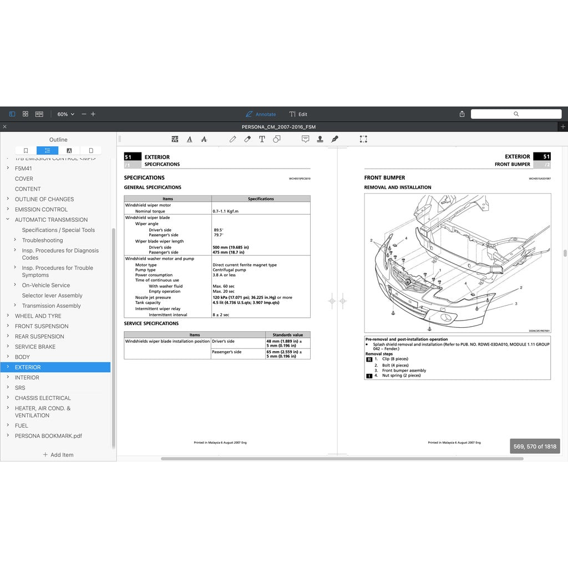Pick the pencil drawing tool
Viewport: 568px width, 568px height.
point(233,139)
